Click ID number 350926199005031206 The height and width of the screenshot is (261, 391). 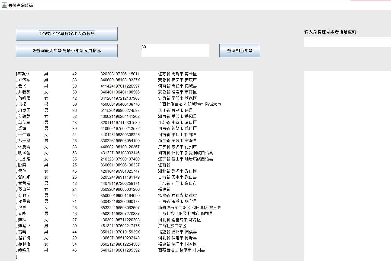[x=120, y=189]
